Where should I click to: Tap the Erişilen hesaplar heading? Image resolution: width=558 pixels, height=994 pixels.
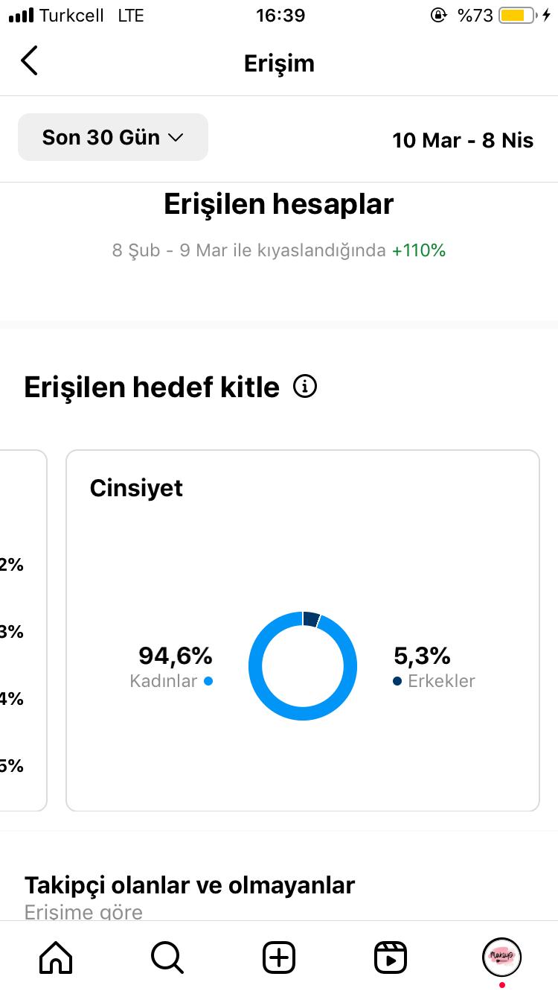pyautogui.click(x=279, y=204)
